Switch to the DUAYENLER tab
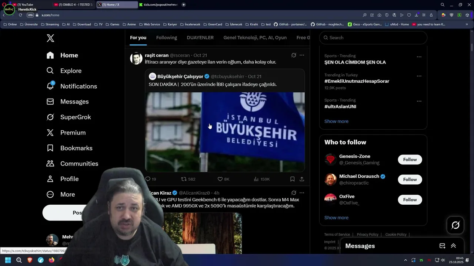Screen dimensions: 474x266 [200, 38]
